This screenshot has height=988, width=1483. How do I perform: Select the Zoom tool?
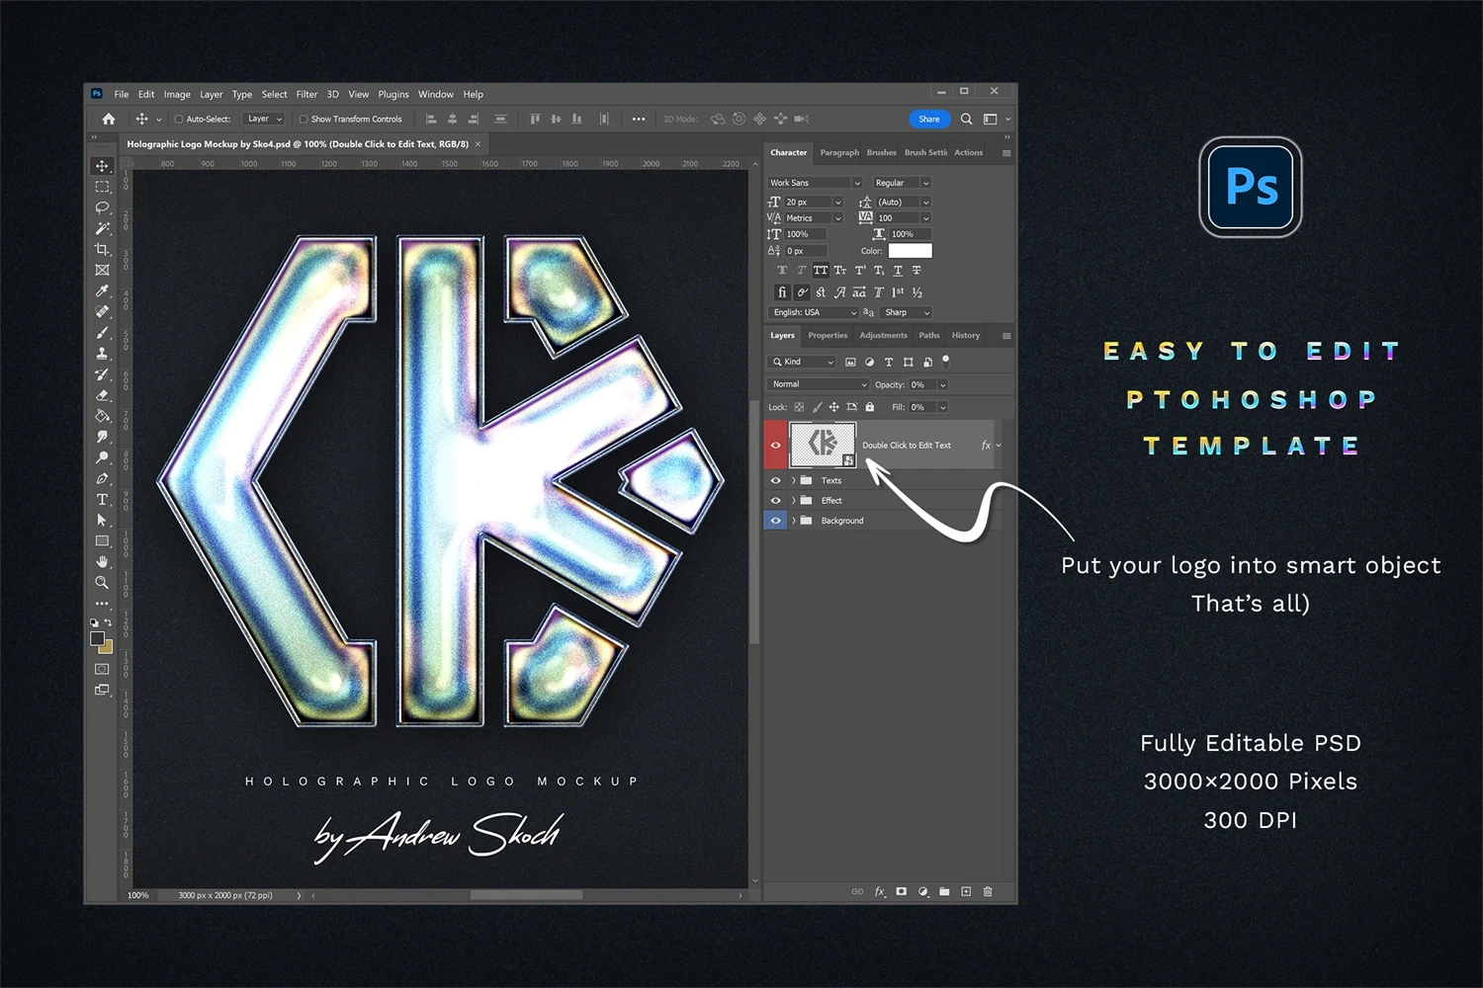pos(102,583)
